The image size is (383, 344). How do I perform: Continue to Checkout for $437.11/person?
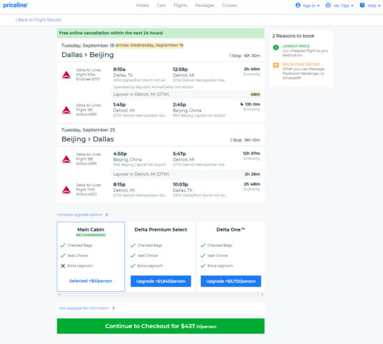coord(161,326)
